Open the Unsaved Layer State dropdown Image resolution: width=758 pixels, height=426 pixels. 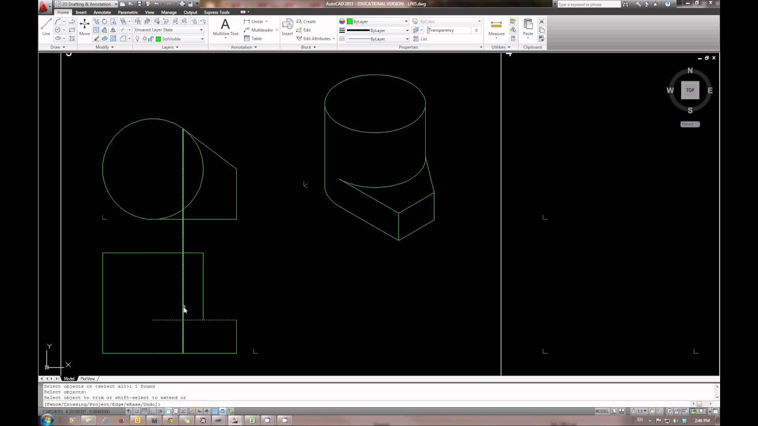[169, 30]
